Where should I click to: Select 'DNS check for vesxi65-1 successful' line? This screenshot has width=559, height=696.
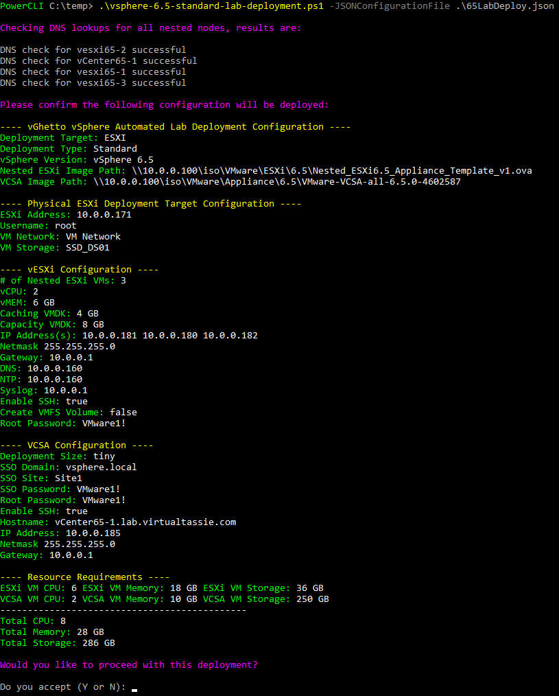coord(93,72)
